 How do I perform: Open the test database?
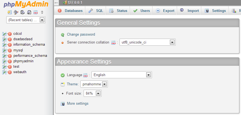click(16, 67)
